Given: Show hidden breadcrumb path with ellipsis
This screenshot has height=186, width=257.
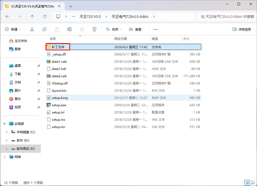Looking at the screenshot, I should click(x=73, y=17).
